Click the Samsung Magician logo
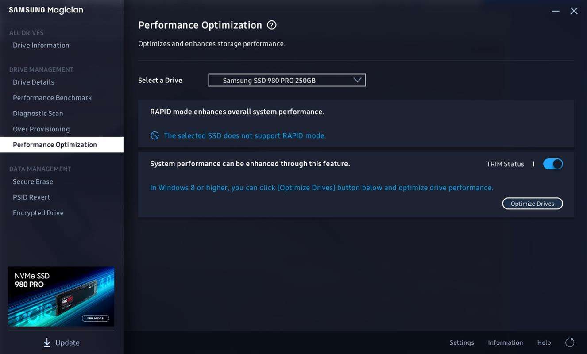 tap(46, 10)
